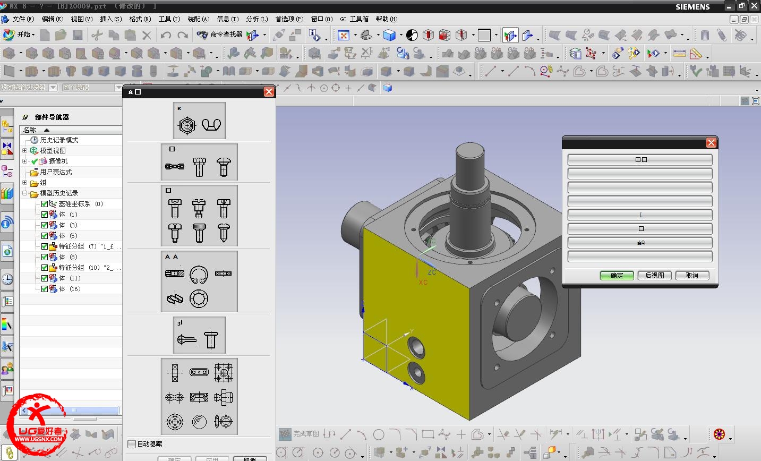Toggle the checkbox for Body (16)
The height and width of the screenshot is (461, 761).
click(x=45, y=289)
